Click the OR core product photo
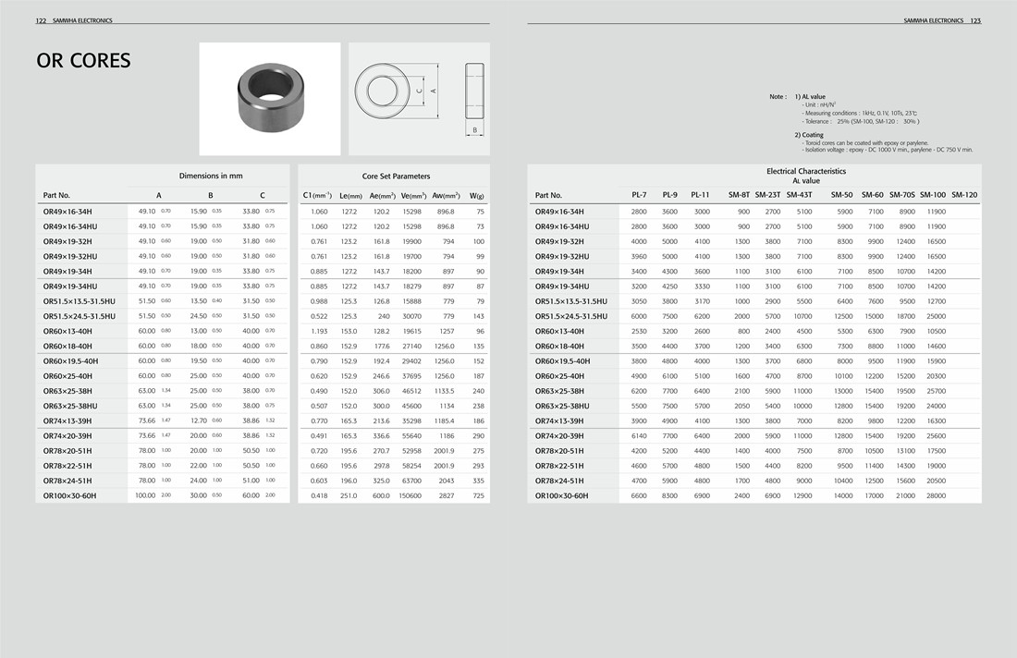Viewport: 1017px width, 658px height. pos(269,98)
